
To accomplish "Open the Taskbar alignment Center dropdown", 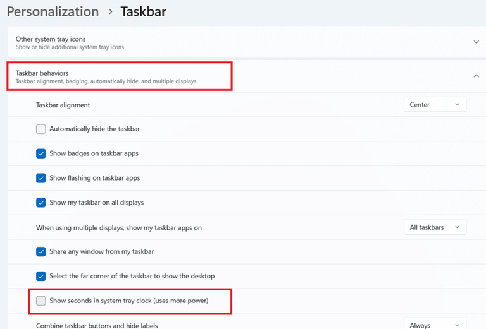I will (435, 105).
